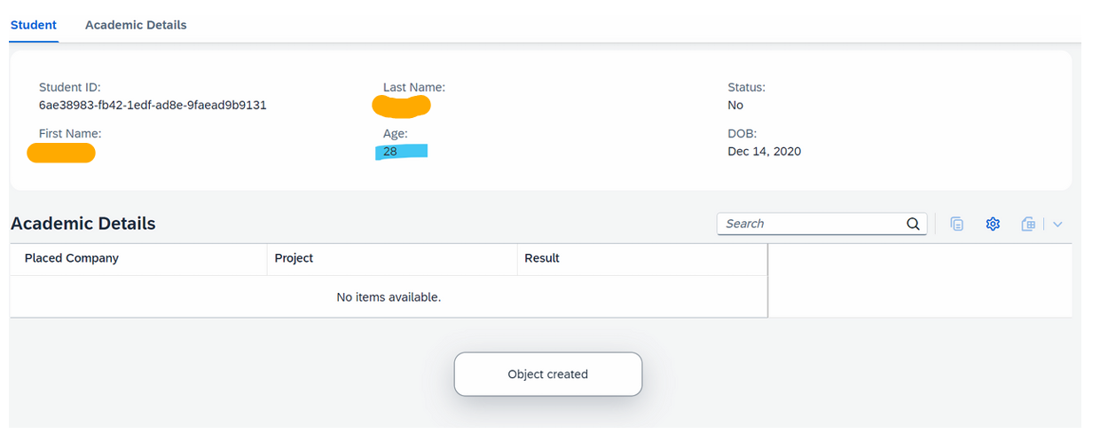This screenshot has width=1108, height=434.
Task: Click the search magnifier icon
Action: 913,224
